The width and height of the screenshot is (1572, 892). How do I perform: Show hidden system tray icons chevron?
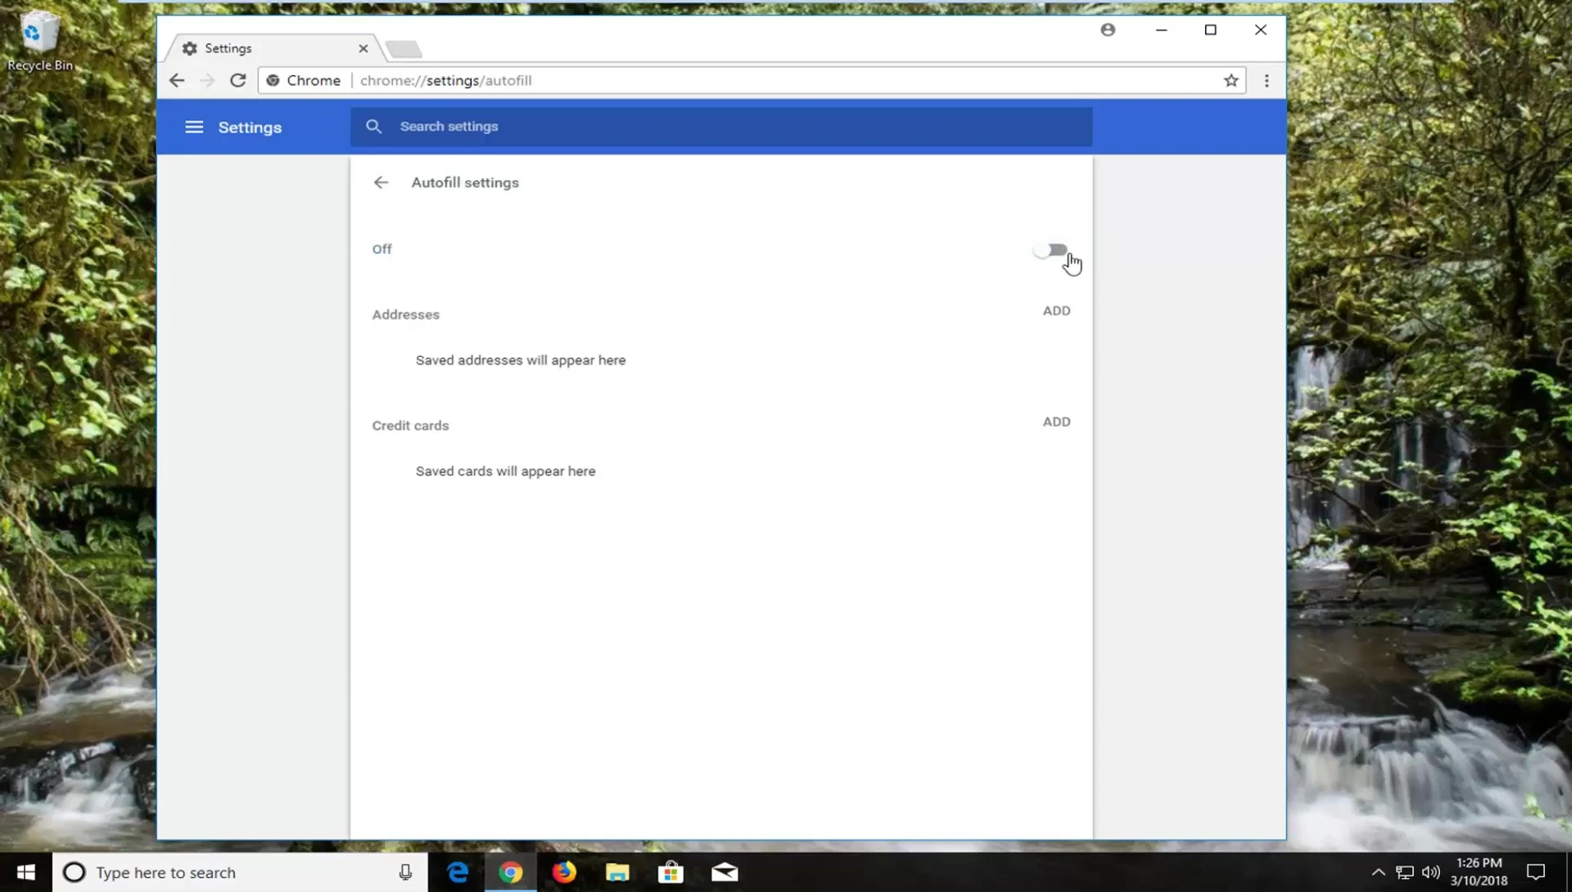click(x=1378, y=872)
